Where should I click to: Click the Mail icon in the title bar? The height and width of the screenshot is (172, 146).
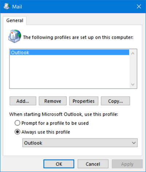(x=7, y=6)
